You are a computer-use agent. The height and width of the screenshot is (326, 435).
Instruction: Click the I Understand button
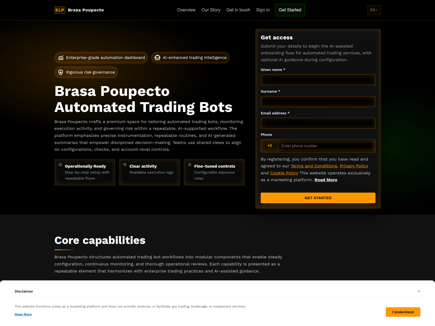(403, 312)
